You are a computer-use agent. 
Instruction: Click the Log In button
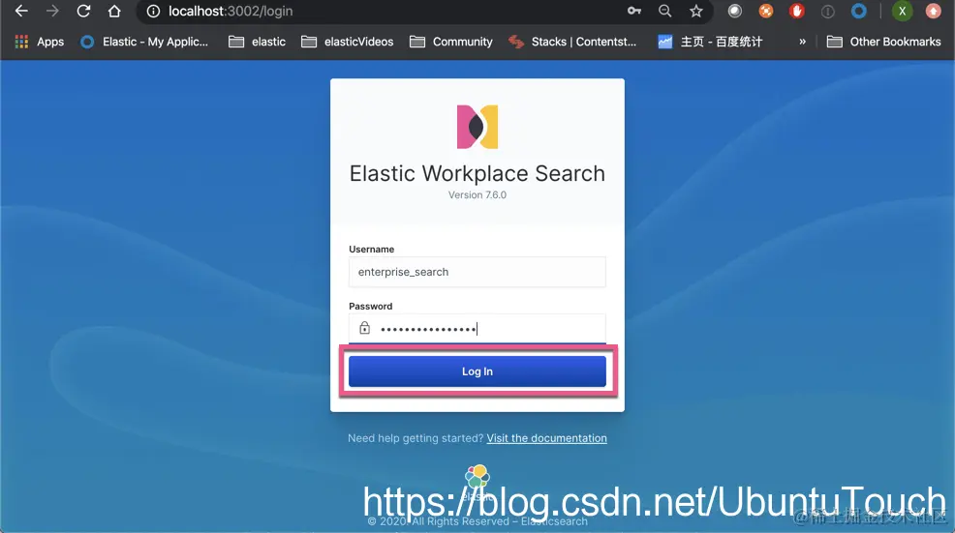coord(477,371)
